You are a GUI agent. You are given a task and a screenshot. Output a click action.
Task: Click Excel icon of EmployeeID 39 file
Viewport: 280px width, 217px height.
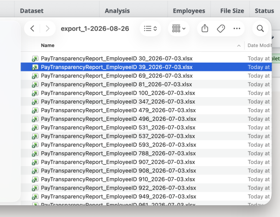[x=35, y=67]
